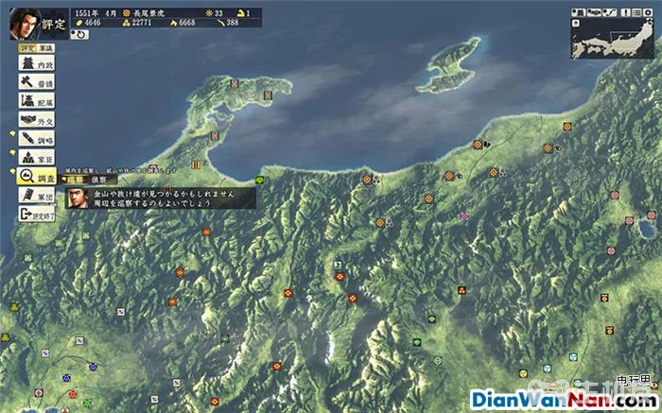
Task: Click the Japan minimap
Action: click(613, 39)
